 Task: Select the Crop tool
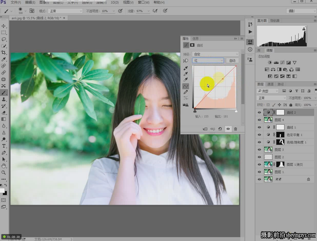click(4, 53)
